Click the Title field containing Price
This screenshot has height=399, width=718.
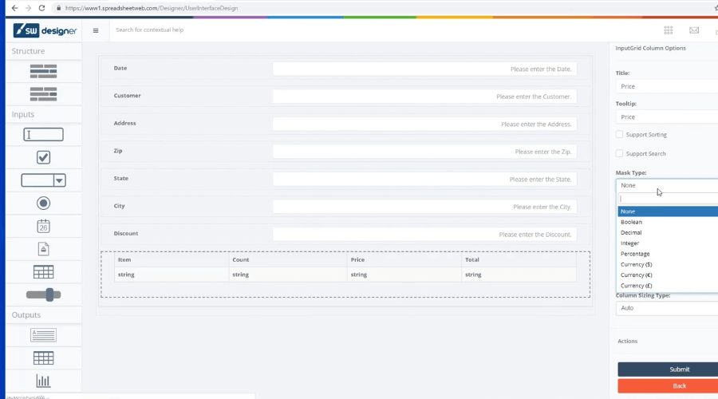pos(667,86)
